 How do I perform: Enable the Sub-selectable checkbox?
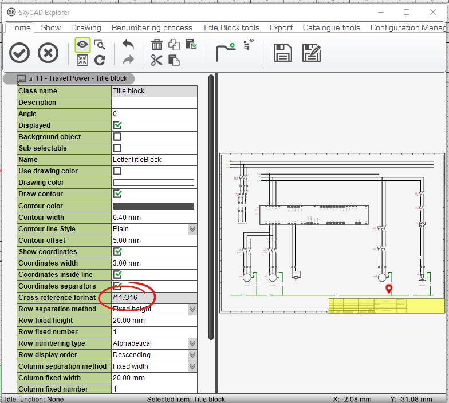point(117,148)
